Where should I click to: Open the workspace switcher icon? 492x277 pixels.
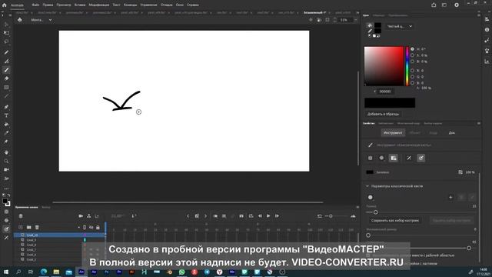click(444, 5)
